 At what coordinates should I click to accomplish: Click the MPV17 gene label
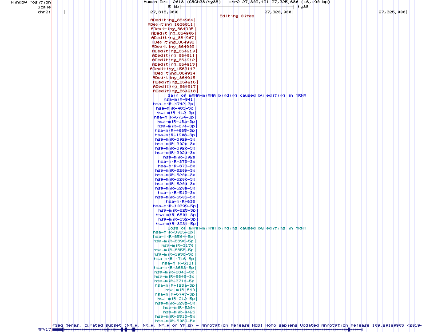[x=44, y=329]
